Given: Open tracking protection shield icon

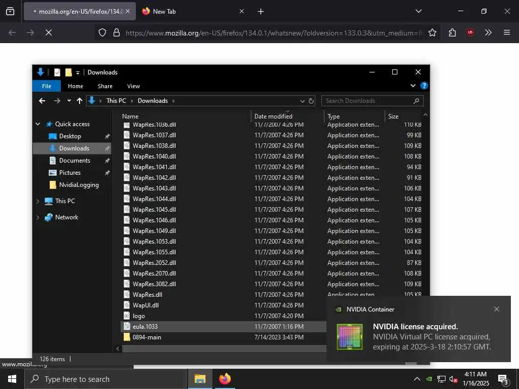Looking at the screenshot, I should 102,32.
